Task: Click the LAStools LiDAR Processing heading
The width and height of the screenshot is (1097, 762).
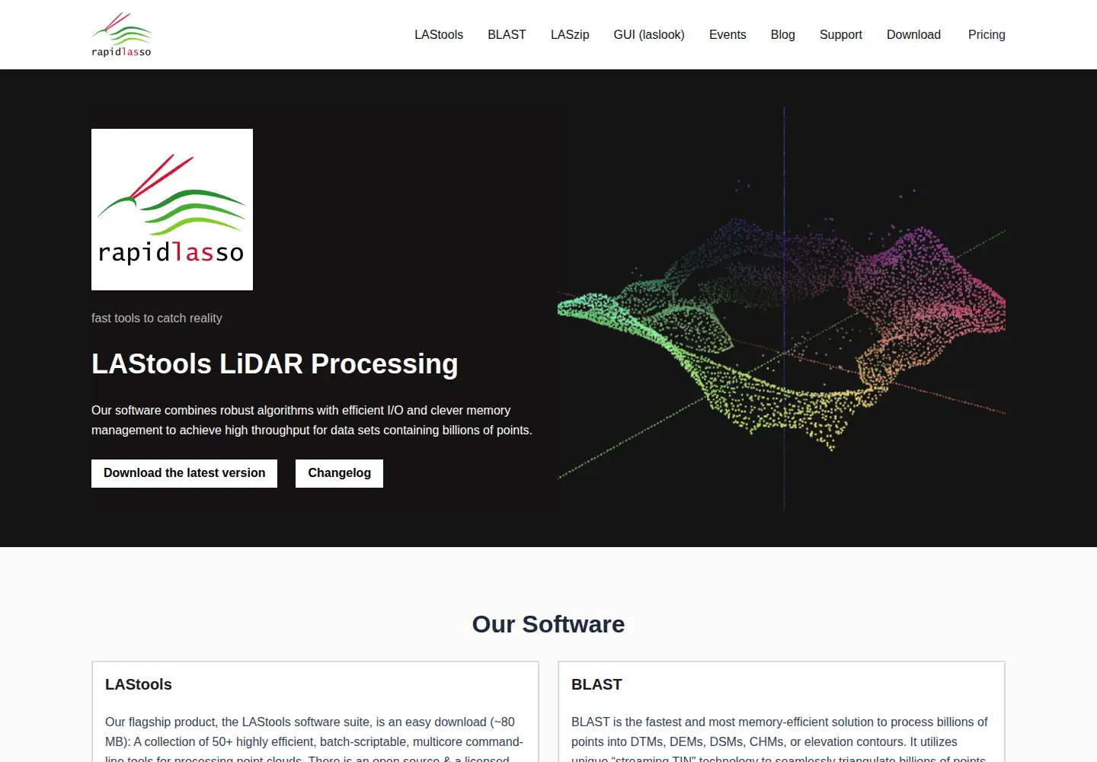Action: click(275, 364)
